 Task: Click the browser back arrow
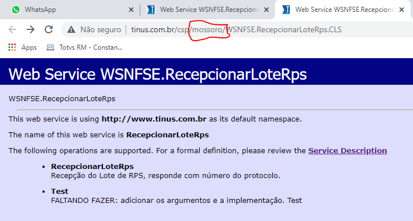click(12, 29)
